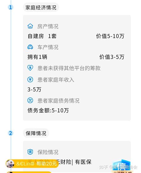
Task: Click the blue 信 badge icon at bottom right
Action: coord(122,166)
